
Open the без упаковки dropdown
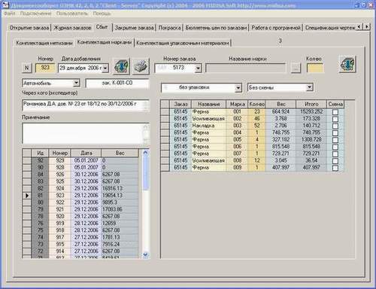coord(238,88)
